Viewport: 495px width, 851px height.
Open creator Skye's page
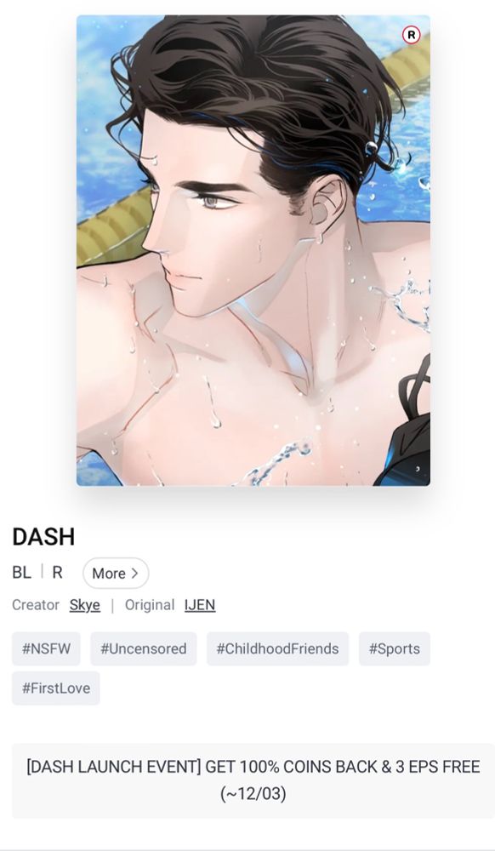(84, 605)
